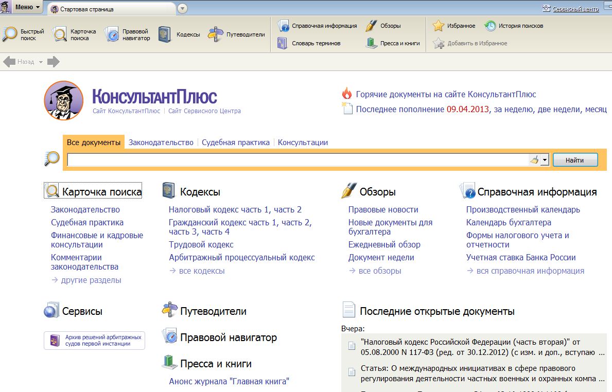Image resolution: width=612 pixels, height=392 pixels.
Task: Open Правовые новости link
Action: coord(383,209)
